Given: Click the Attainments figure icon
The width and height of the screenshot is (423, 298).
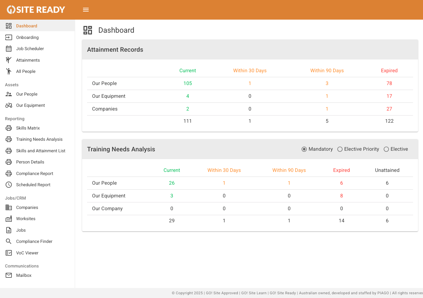Looking at the screenshot, I should 9,60.
